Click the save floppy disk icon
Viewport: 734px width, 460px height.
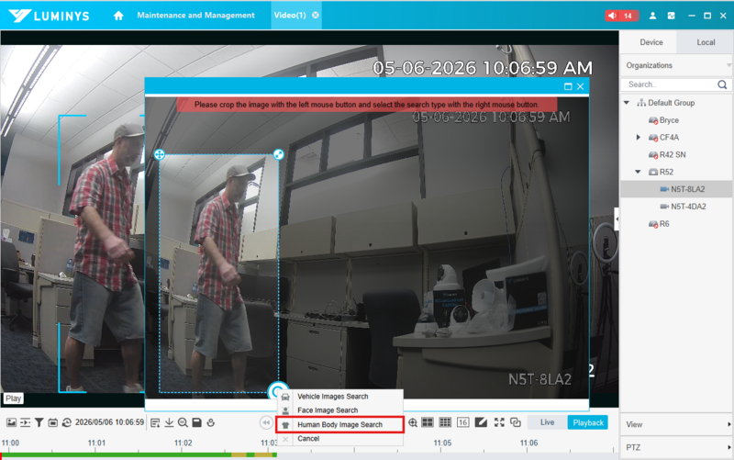tap(196, 422)
